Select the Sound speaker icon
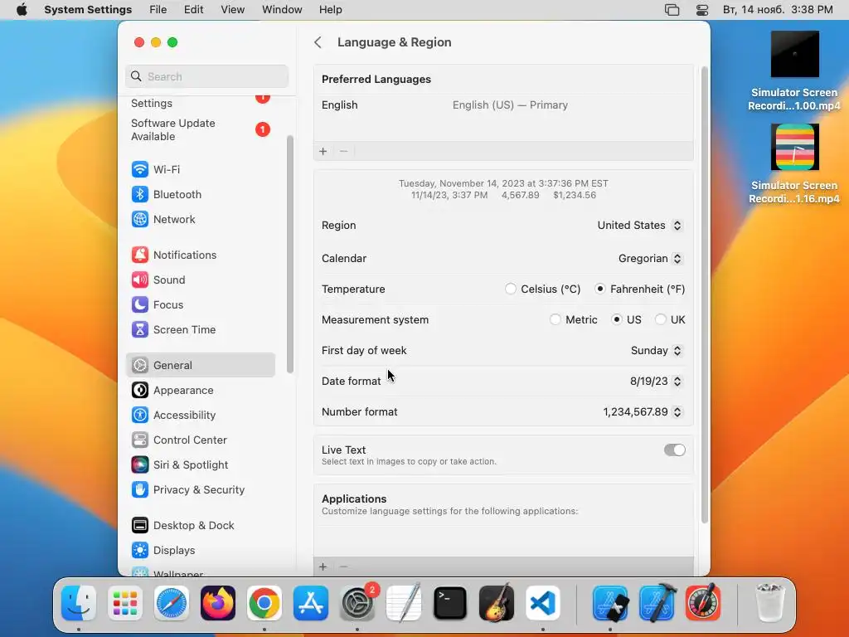This screenshot has height=637, width=849. coord(139,280)
